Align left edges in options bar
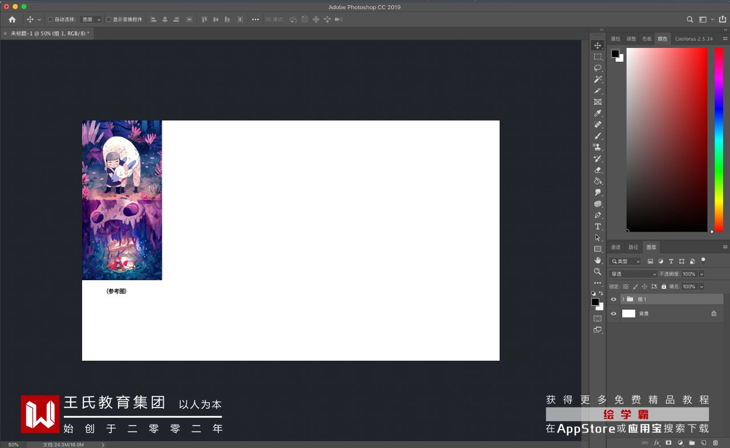Viewport: 730px width, 448px height. click(x=153, y=19)
